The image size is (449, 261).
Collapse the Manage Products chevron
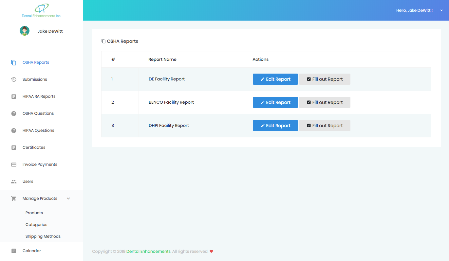coord(68,199)
